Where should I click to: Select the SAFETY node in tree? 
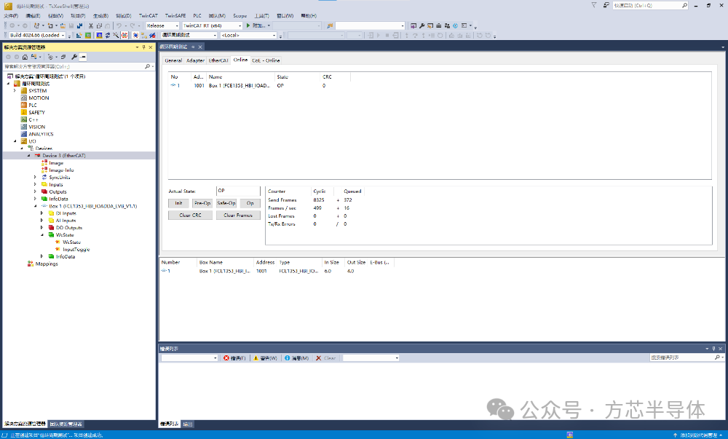coord(36,113)
